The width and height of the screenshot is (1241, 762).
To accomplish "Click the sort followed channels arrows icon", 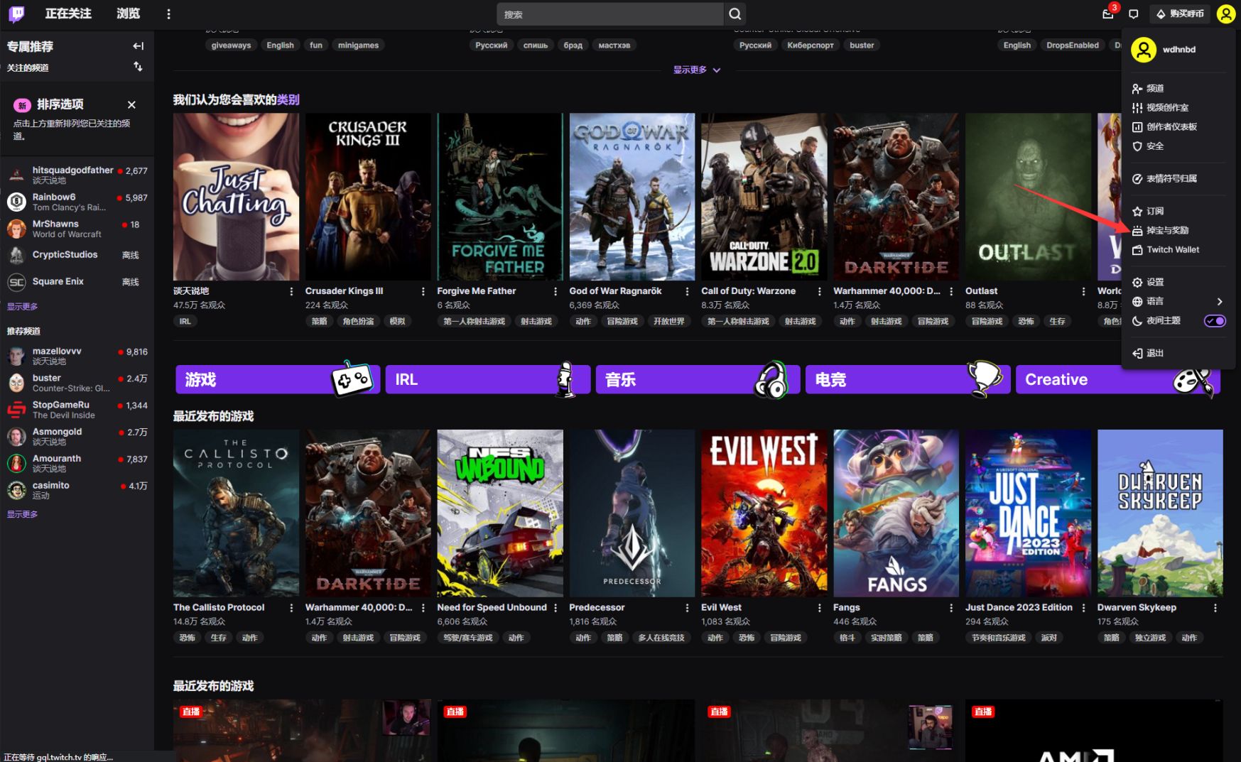I will (138, 67).
